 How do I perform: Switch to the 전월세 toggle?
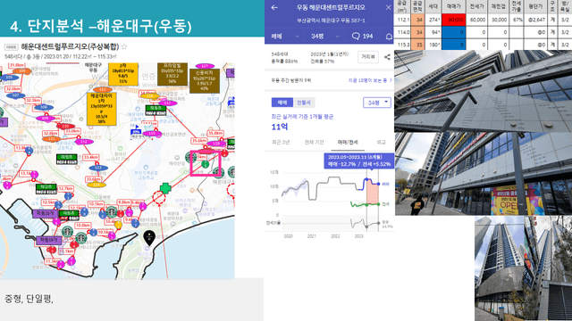304,103
